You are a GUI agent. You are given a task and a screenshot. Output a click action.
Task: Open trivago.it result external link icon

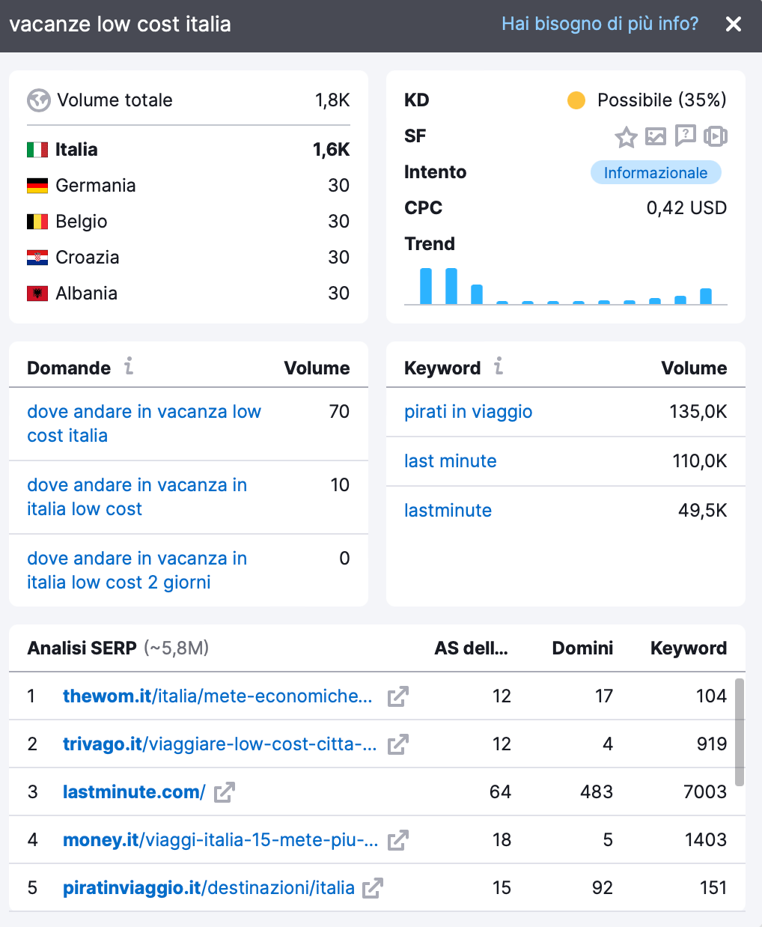(397, 744)
